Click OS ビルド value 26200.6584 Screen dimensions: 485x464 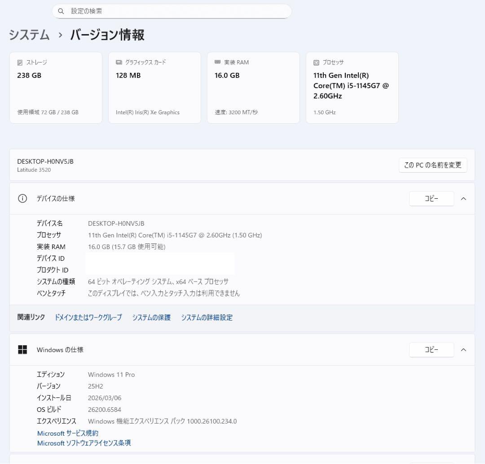pyautogui.click(x=104, y=410)
